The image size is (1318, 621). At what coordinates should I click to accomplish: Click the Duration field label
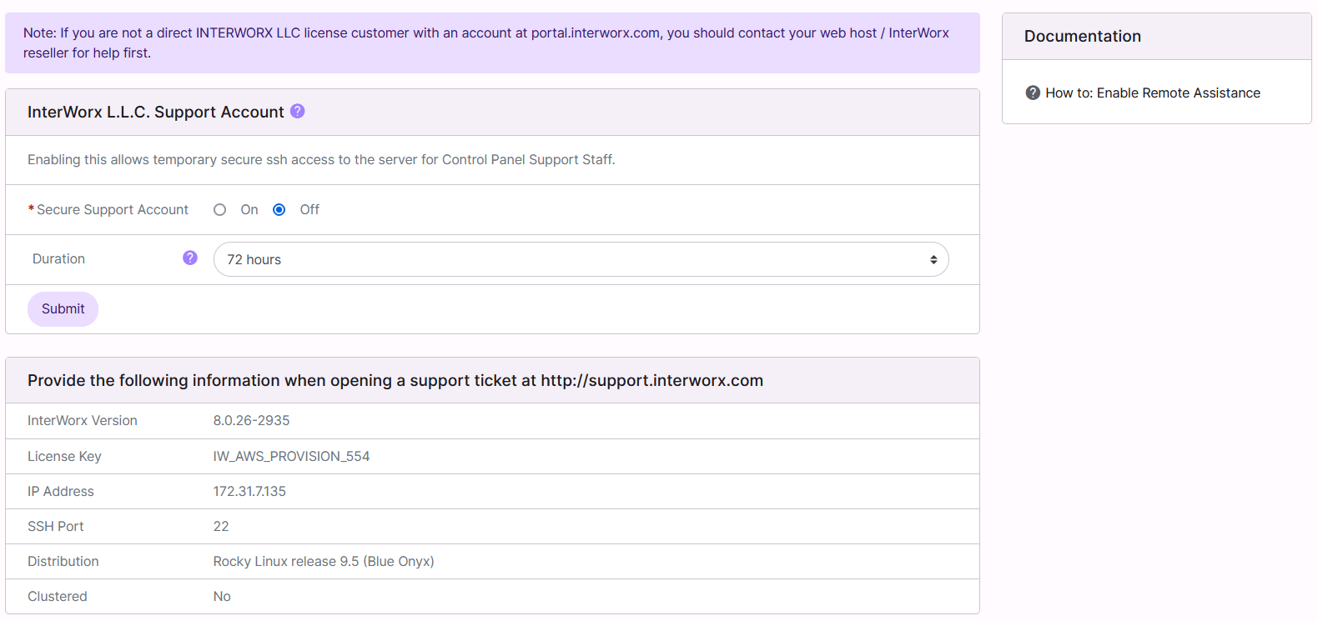(58, 259)
